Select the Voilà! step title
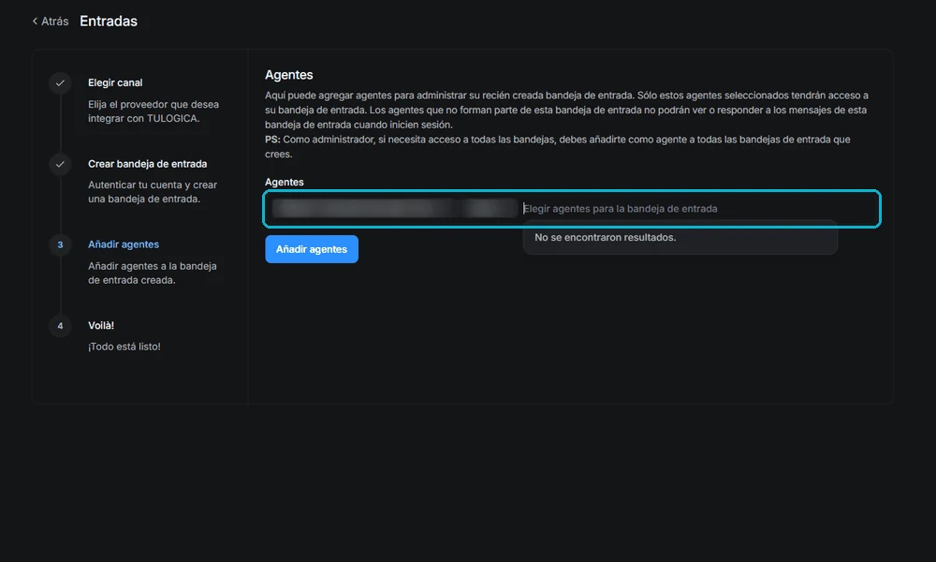Image resolution: width=936 pixels, height=562 pixels. [x=101, y=326]
